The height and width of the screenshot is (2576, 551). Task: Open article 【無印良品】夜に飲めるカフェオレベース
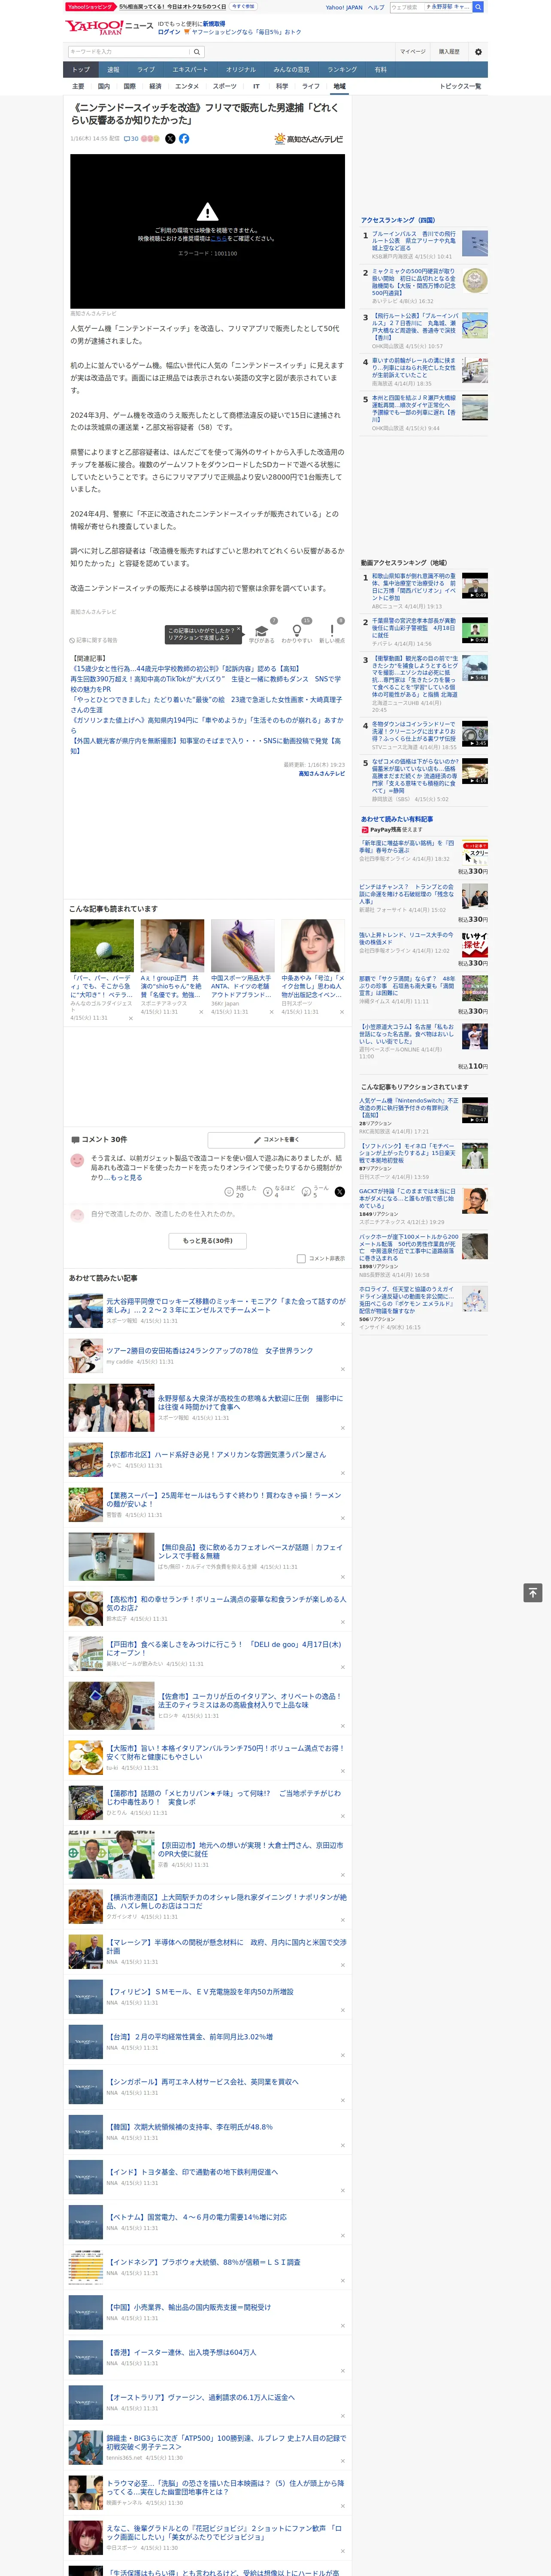[250, 1551]
